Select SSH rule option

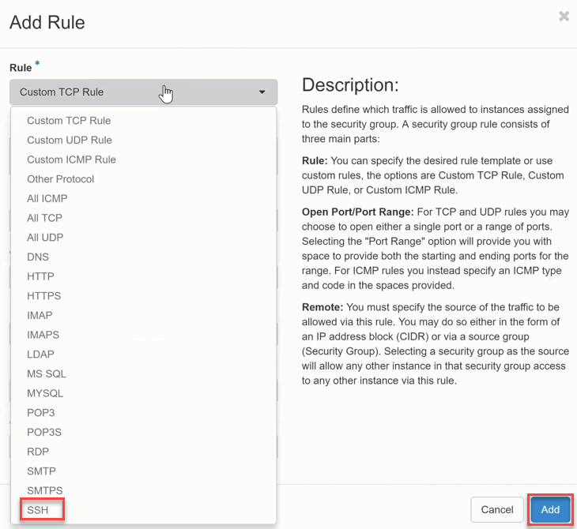(38, 510)
